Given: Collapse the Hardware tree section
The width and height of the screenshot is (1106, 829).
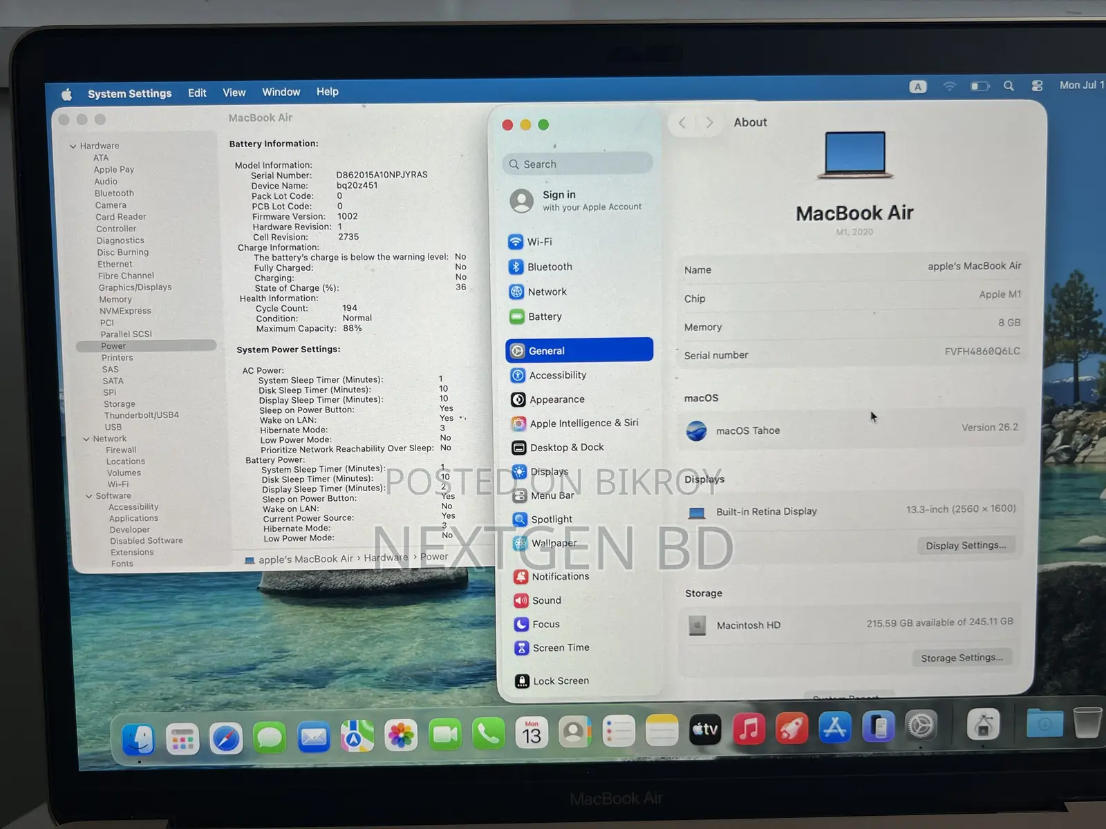Looking at the screenshot, I should click(x=73, y=146).
